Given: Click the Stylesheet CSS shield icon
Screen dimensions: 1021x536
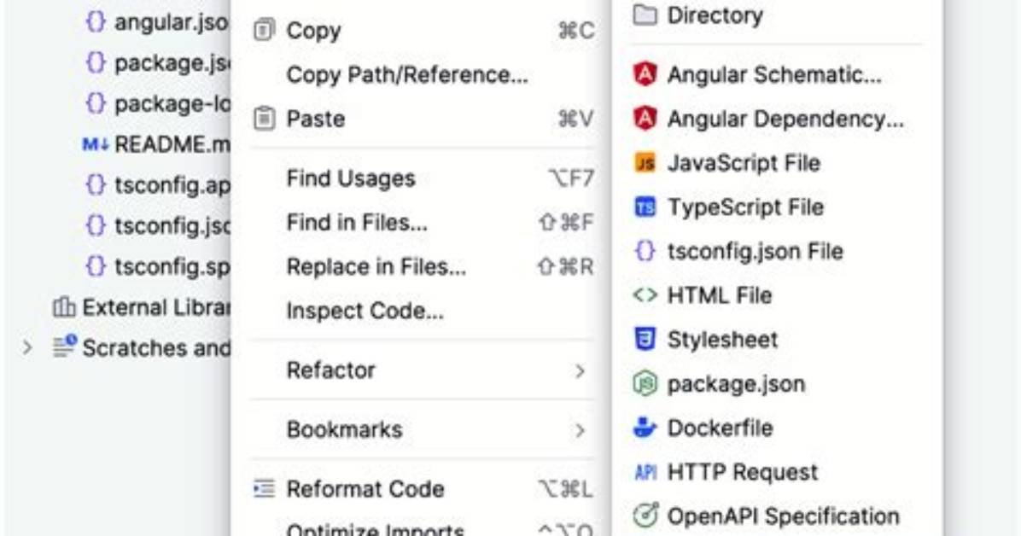Looking at the screenshot, I should tap(645, 340).
